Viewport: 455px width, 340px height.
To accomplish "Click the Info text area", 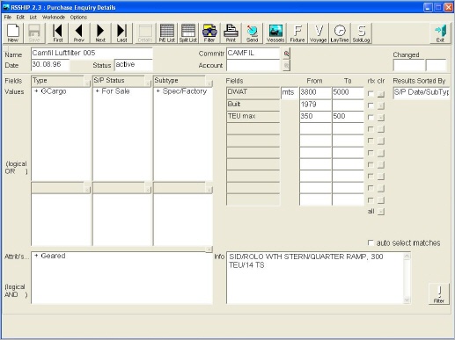I will [315, 279].
